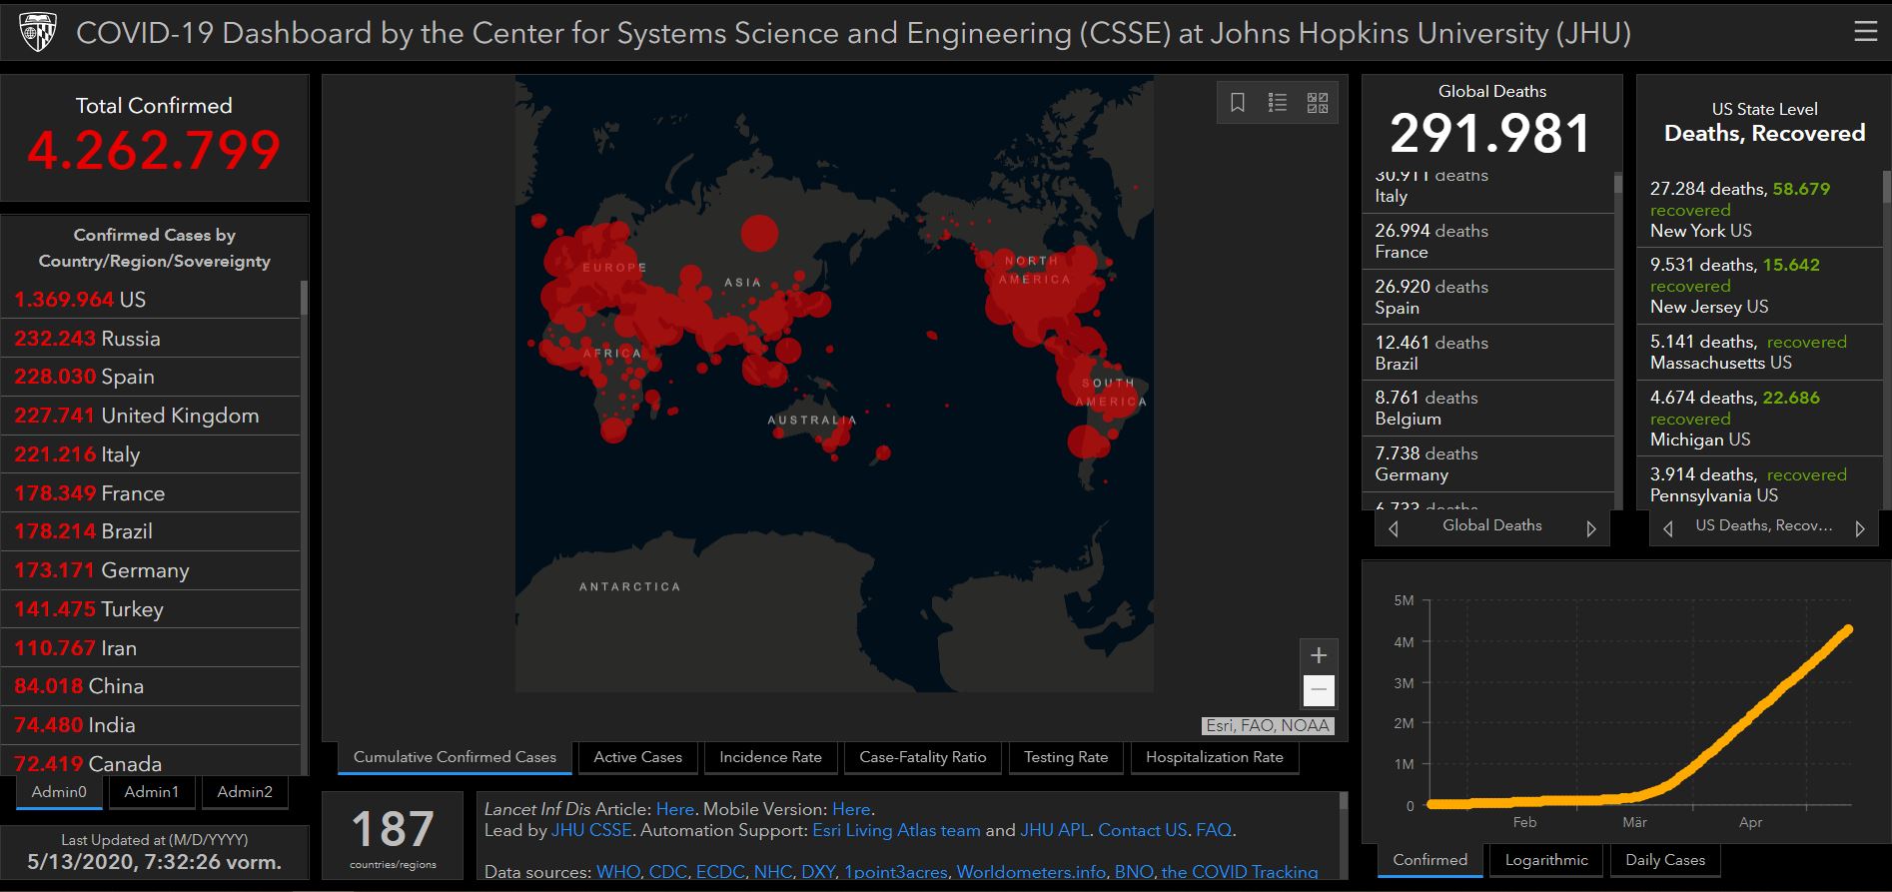Image resolution: width=1892 pixels, height=892 pixels.
Task: Switch to the Active Cases tab
Action: tap(637, 757)
